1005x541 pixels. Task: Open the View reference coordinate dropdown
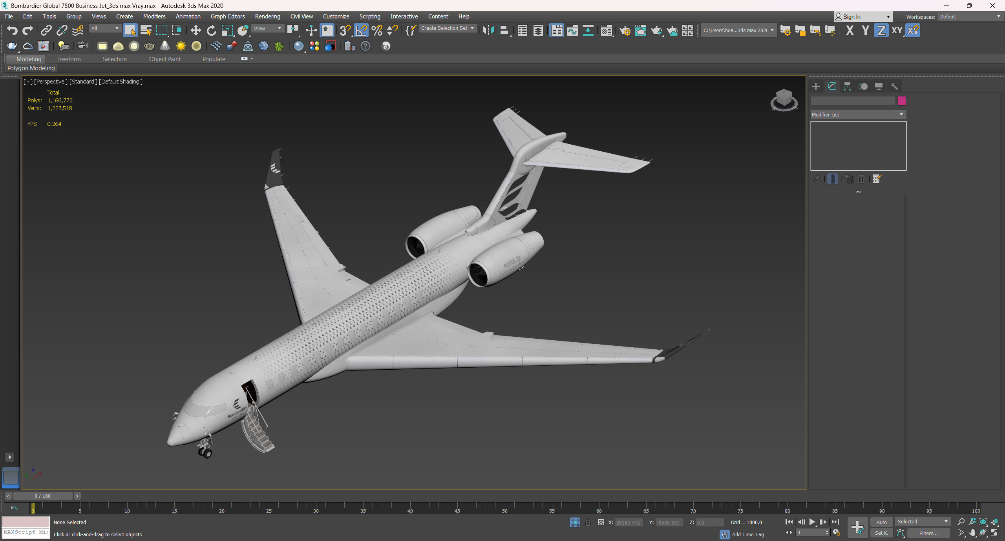267,28
